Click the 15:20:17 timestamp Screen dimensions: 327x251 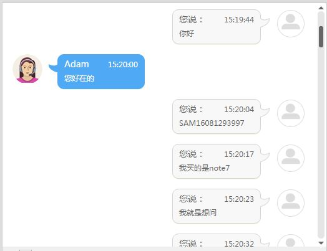pos(239,154)
